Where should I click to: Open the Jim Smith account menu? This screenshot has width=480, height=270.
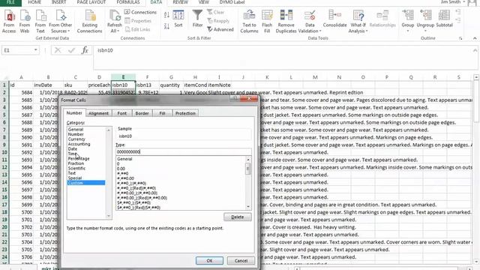point(453,2)
